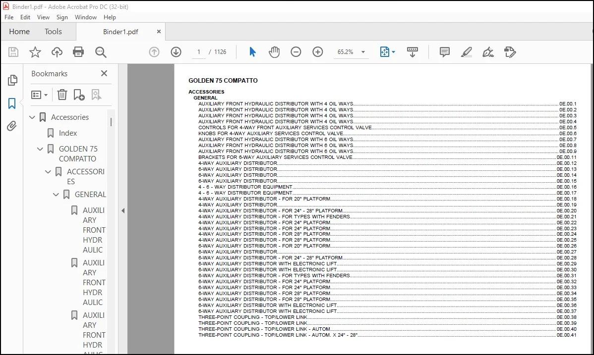Click the 0E.00.41 page reference

pos(567,335)
